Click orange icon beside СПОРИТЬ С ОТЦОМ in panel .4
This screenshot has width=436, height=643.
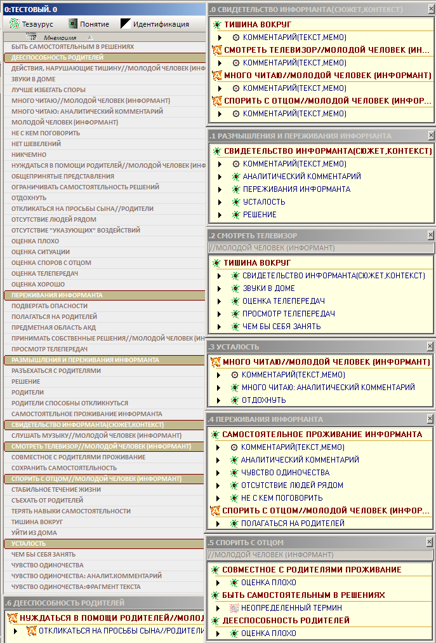[215, 511]
